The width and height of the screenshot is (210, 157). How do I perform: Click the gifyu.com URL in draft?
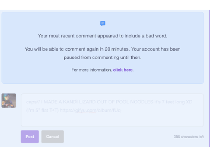coord(90,110)
